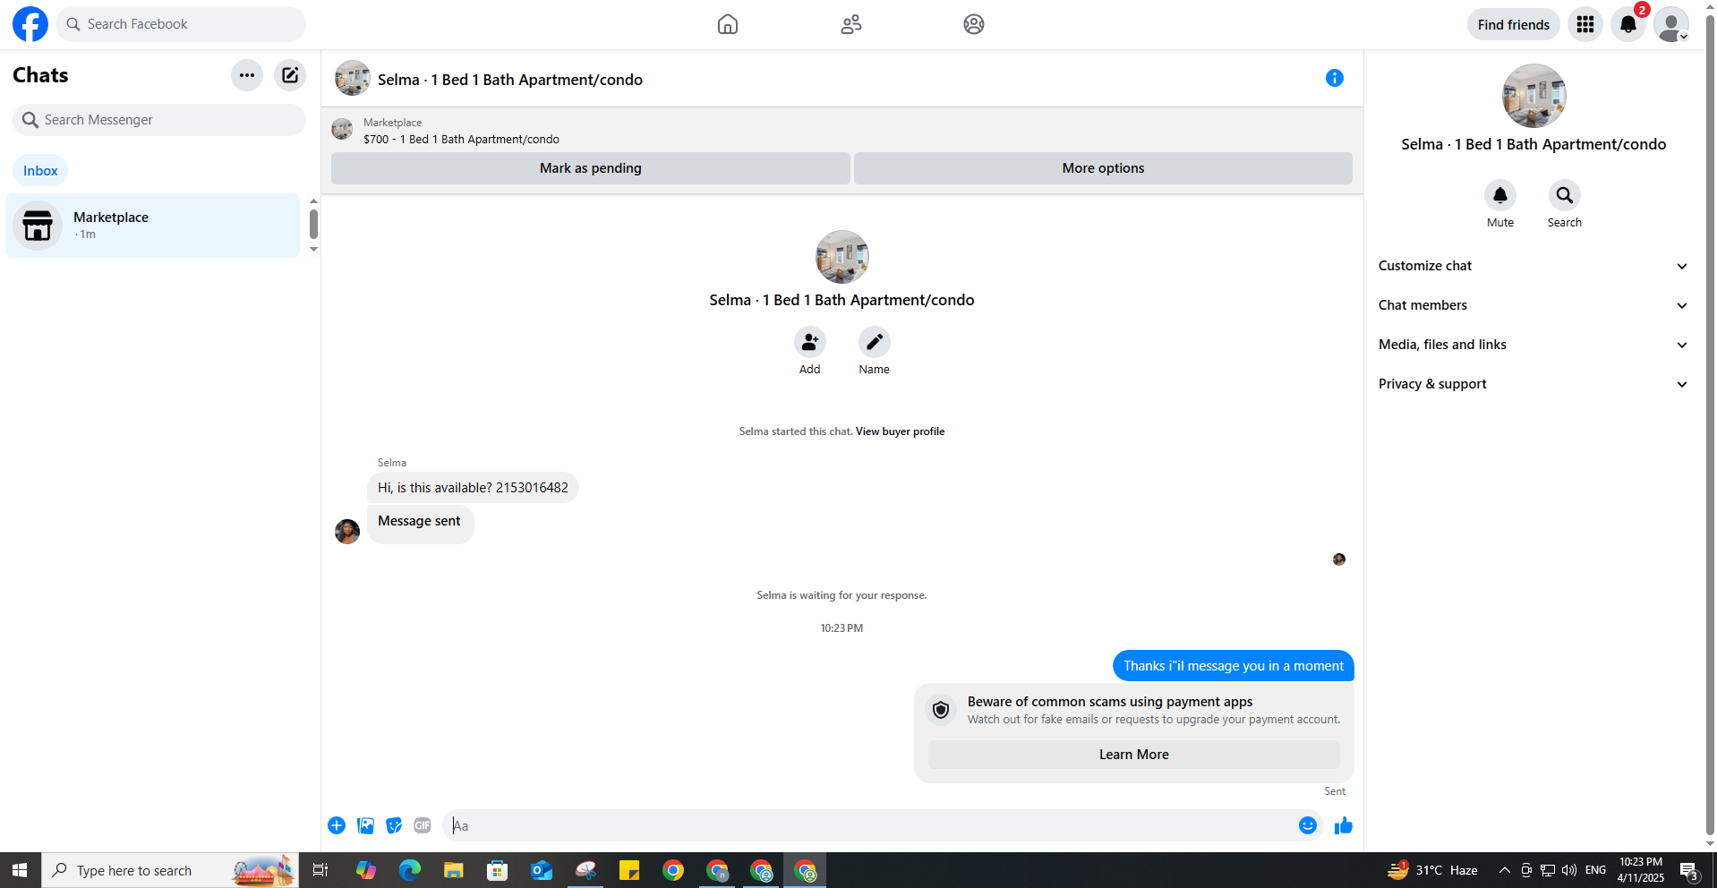Click message 'Hi, is this available? 2153016482'
Screen dimensions: 1717x888
[x=473, y=488]
